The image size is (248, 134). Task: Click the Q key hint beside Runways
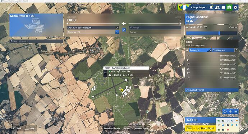[187, 50]
